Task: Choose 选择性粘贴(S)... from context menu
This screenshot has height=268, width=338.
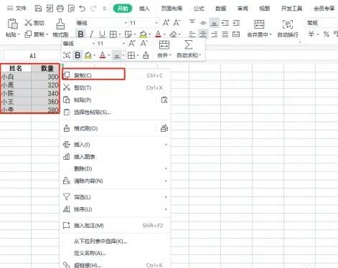Action: tap(116, 112)
